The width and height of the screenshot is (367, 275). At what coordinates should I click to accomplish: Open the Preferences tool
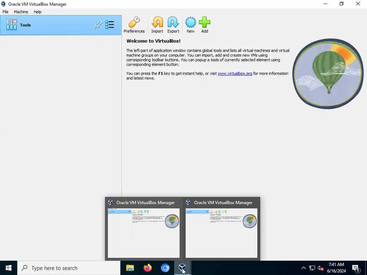click(134, 25)
